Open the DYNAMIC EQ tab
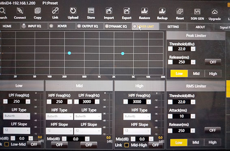 [118, 26]
